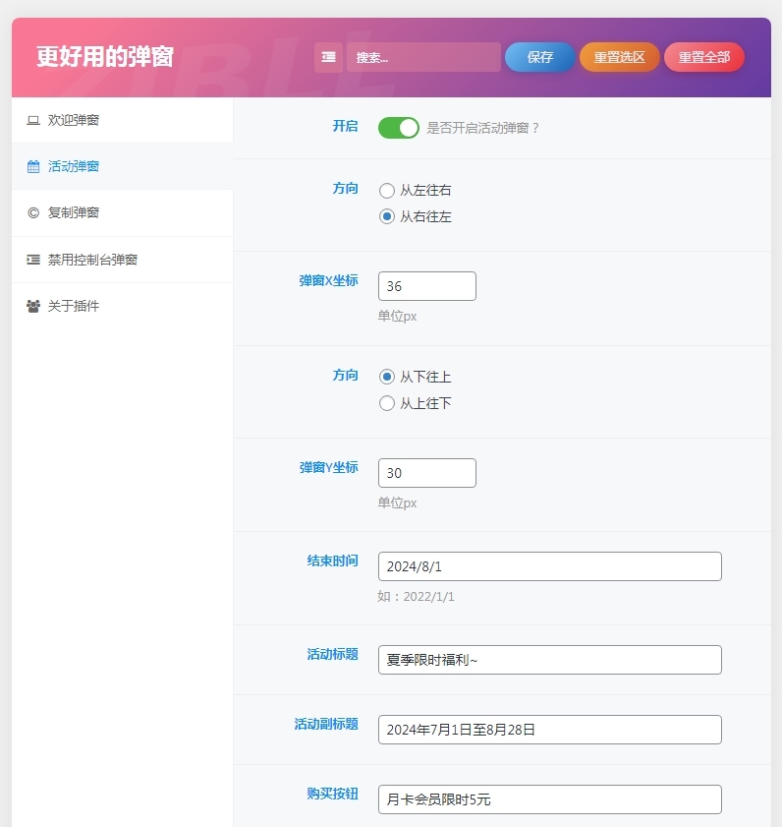
Task: Choose the 从上往下 direction option
Action: pyautogui.click(x=387, y=403)
